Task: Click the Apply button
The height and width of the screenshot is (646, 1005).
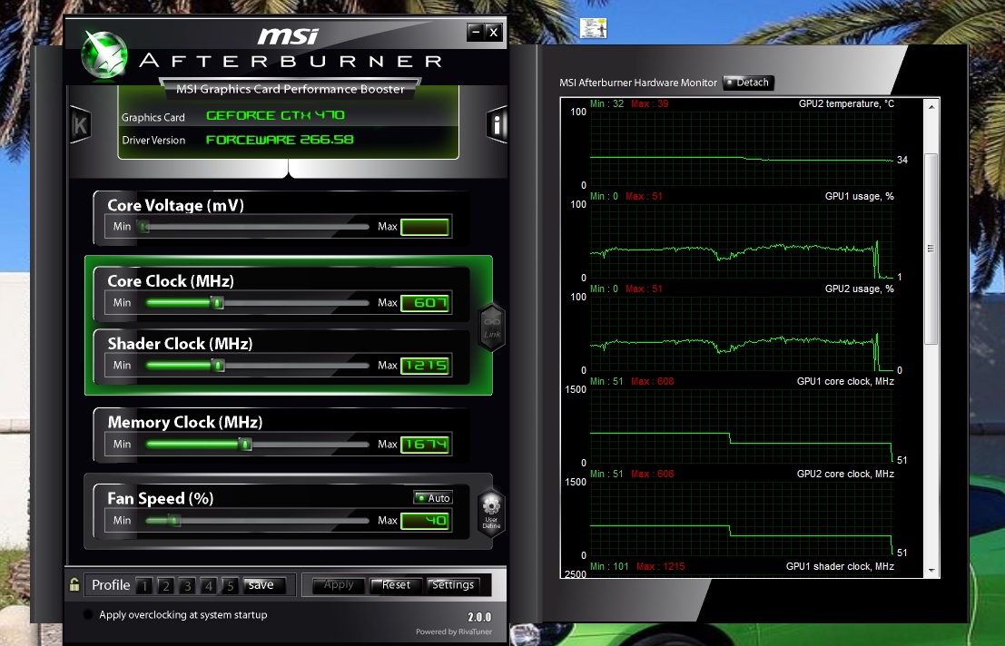Action: pyautogui.click(x=339, y=584)
